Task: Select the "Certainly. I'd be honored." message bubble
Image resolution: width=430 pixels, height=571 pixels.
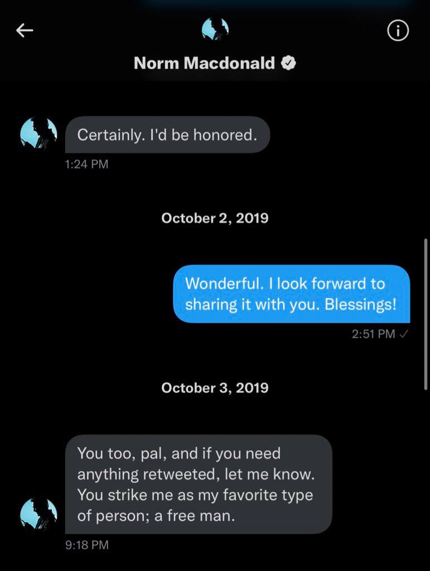Action: (x=167, y=135)
